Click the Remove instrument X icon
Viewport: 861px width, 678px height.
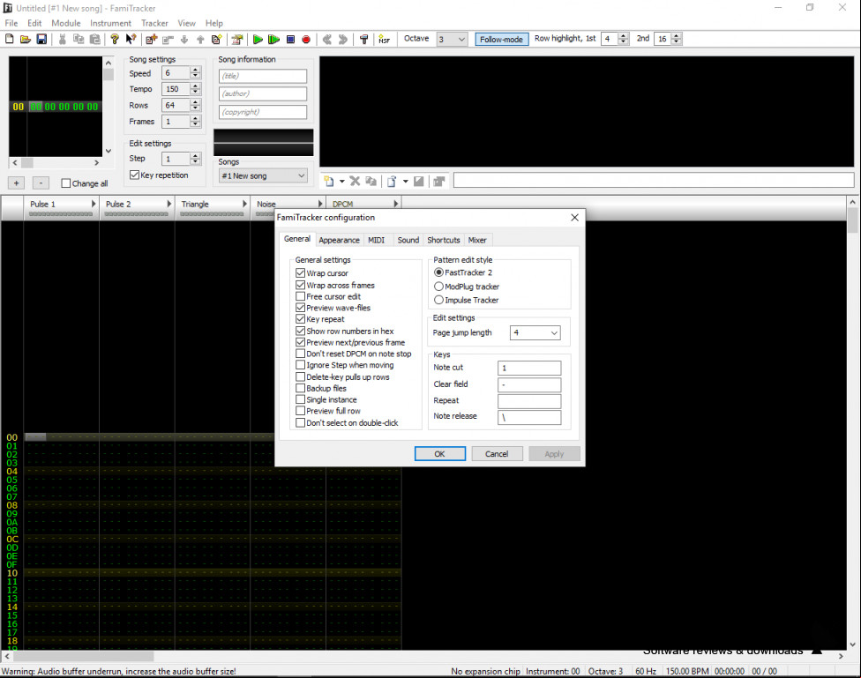coord(356,181)
